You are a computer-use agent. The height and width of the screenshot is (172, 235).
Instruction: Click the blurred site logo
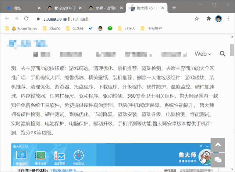(27, 44)
